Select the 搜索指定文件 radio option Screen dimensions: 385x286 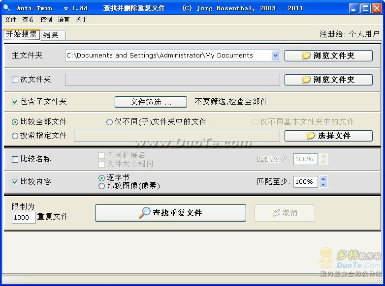[15, 136]
